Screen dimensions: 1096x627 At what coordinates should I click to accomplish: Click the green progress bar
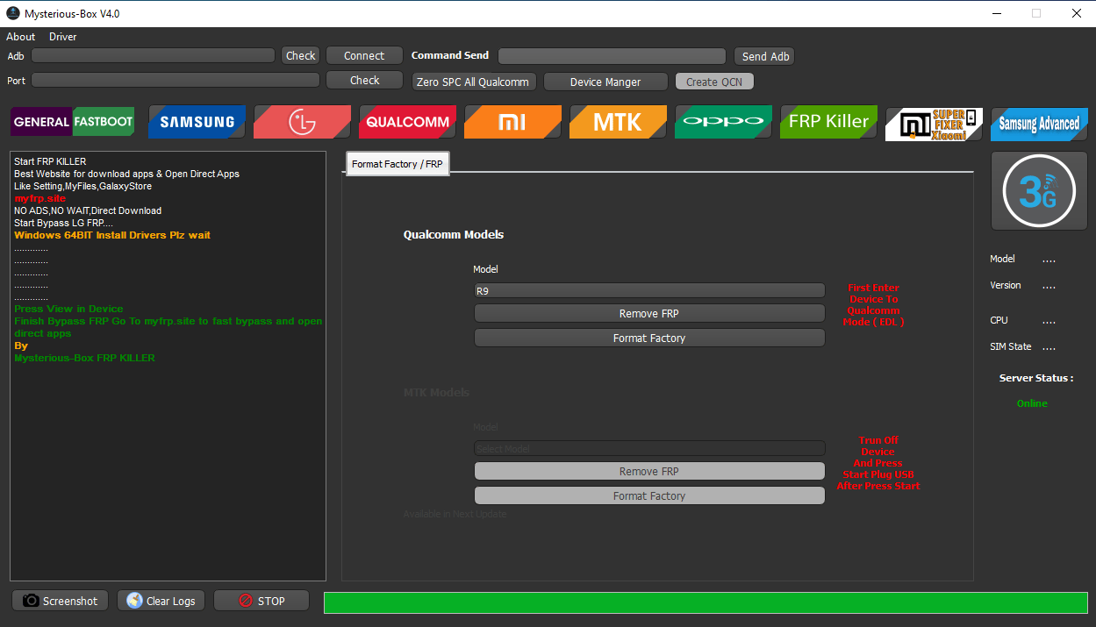point(706,602)
